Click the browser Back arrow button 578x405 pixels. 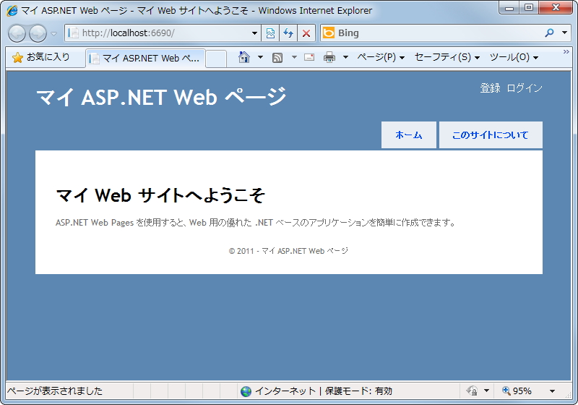tap(17, 33)
